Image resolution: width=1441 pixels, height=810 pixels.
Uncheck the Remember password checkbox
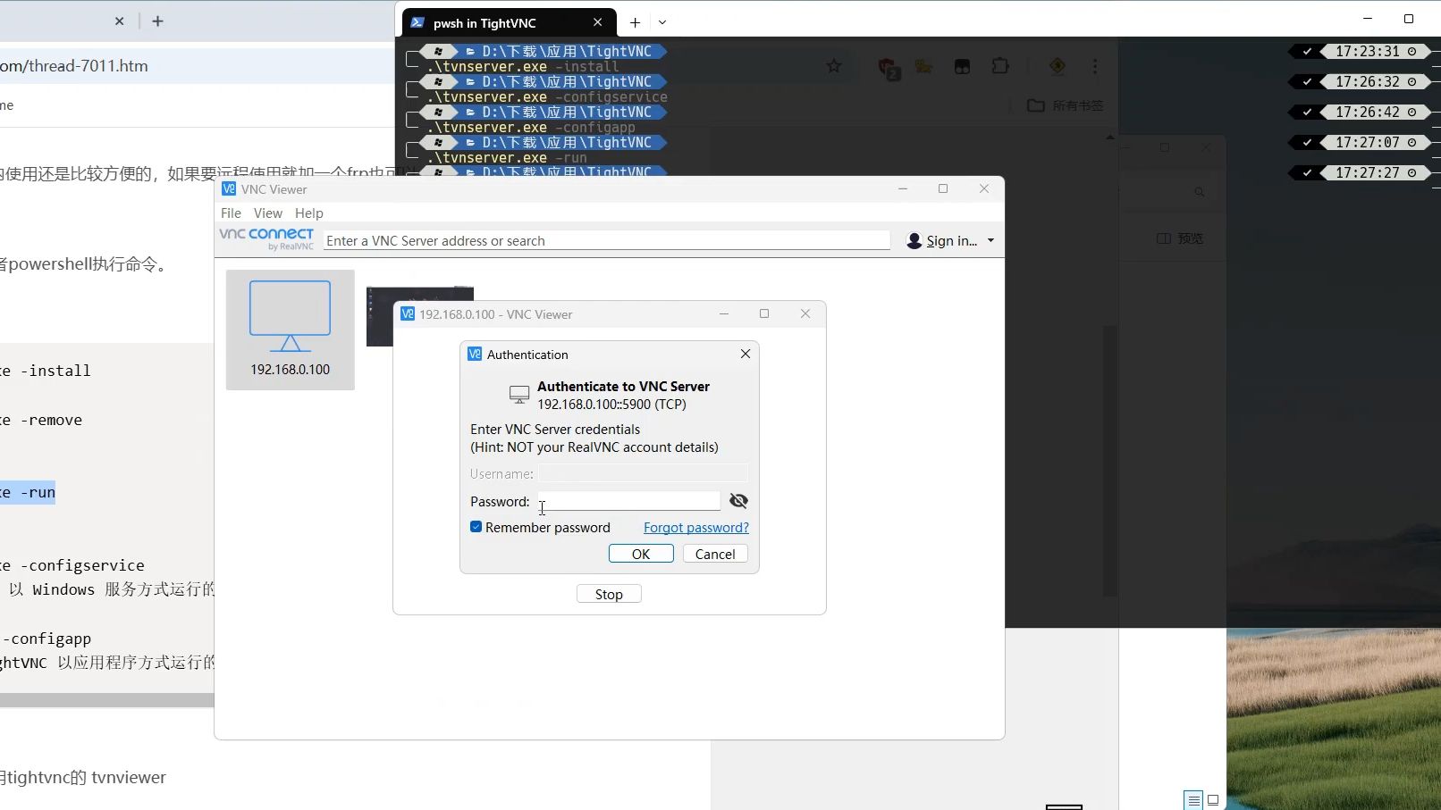click(476, 527)
